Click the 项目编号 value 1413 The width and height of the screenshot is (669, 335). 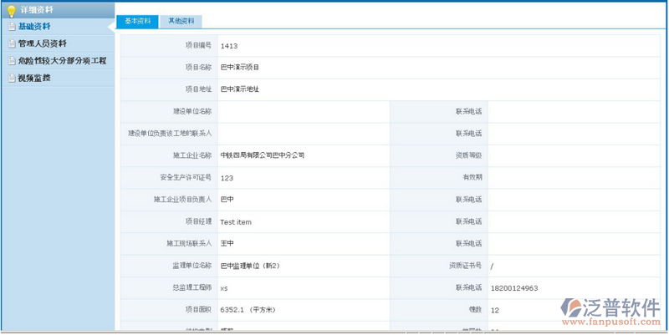click(x=229, y=46)
